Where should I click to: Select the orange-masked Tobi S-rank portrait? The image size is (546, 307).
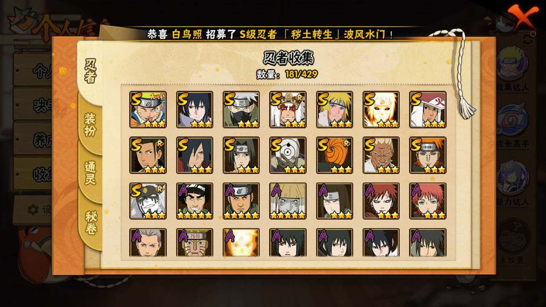(334, 155)
